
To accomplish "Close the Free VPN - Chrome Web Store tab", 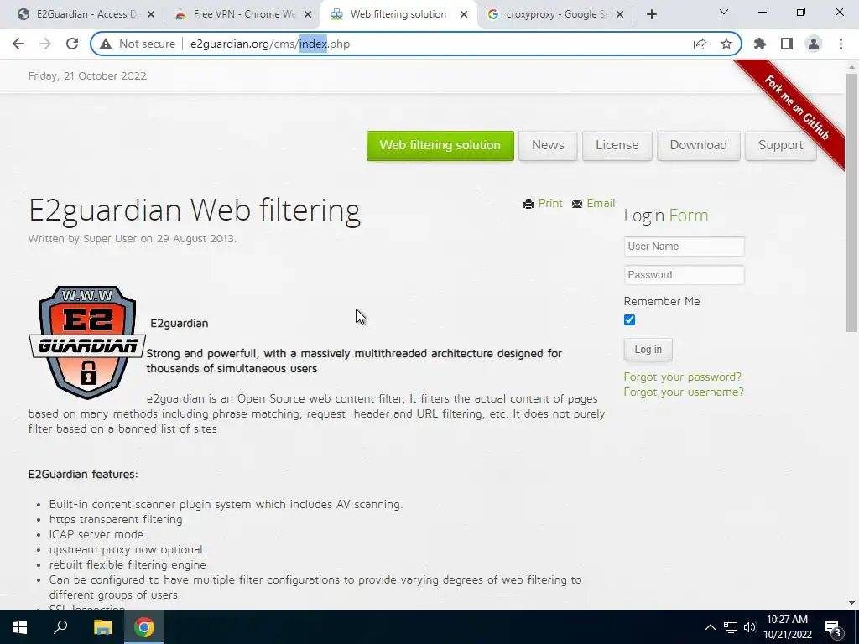I will click(x=308, y=14).
